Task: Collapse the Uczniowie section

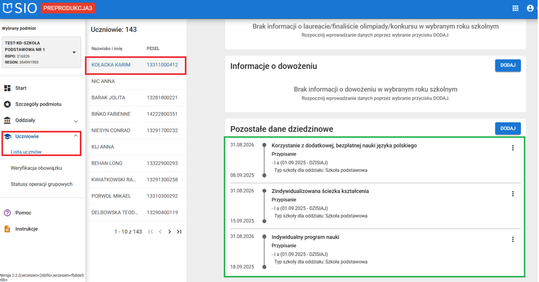Action: pyautogui.click(x=76, y=136)
